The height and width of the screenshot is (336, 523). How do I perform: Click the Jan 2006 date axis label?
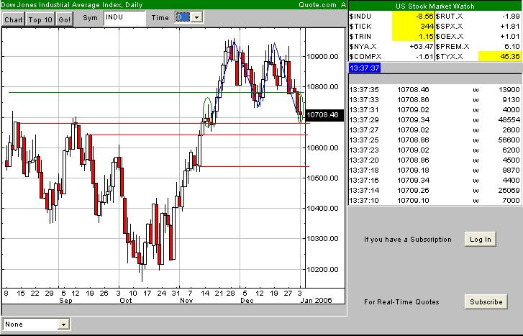317,300
